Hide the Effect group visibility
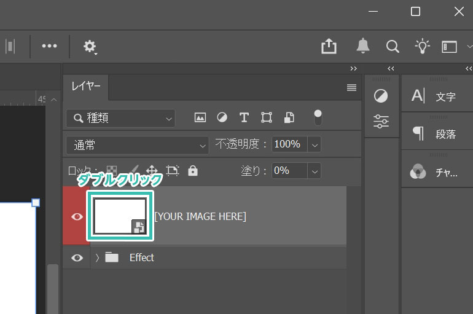 tap(77, 257)
